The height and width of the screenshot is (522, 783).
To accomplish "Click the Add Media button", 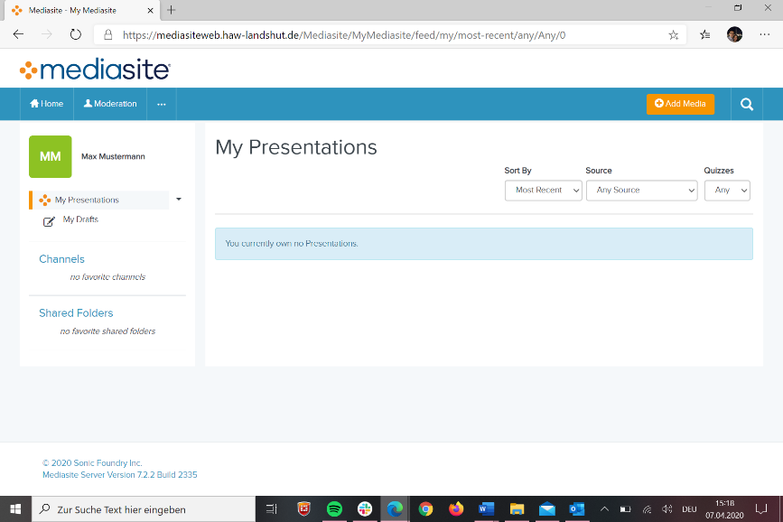I will 680,104.
